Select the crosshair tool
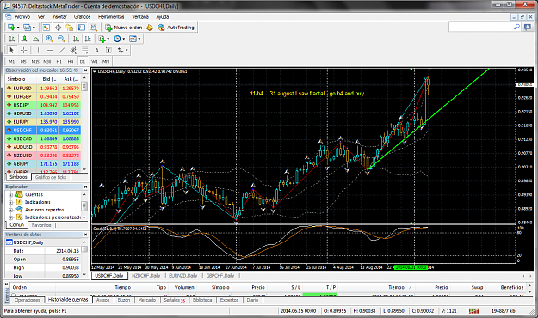538x318 pixels. [x=24, y=50]
